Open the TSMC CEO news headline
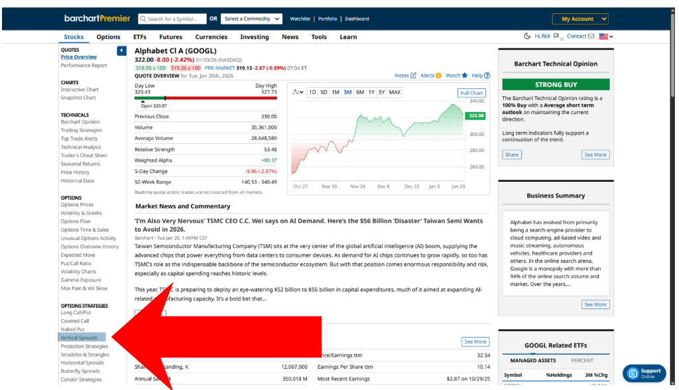The image size is (679, 390). (308, 225)
